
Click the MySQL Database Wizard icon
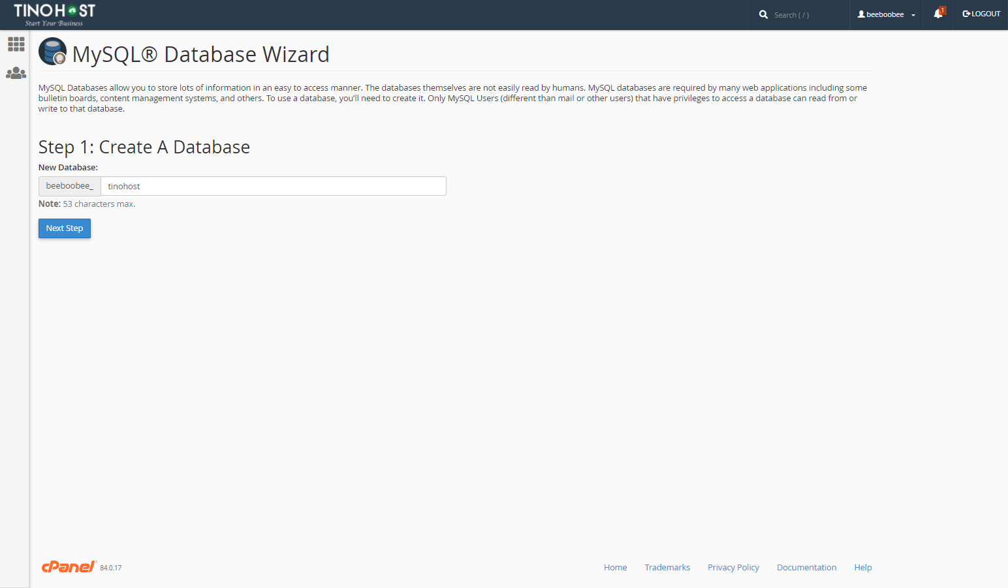(52, 52)
